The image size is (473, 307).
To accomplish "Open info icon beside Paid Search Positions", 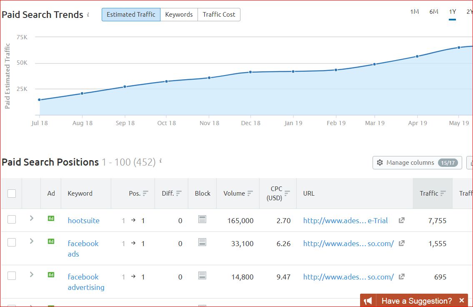I will pyautogui.click(x=160, y=161).
